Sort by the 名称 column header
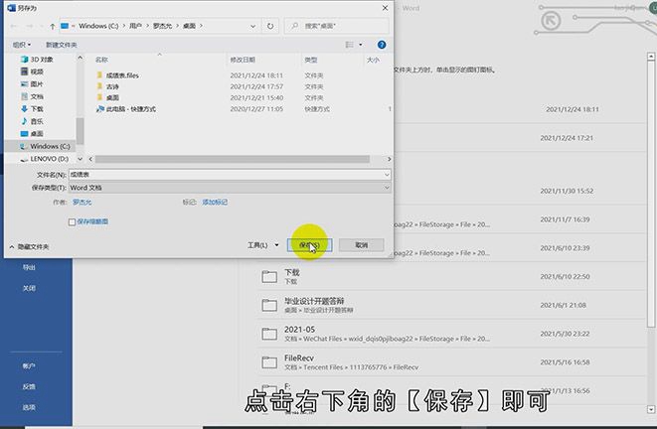Viewport: 657px width, 429px height. click(101, 60)
